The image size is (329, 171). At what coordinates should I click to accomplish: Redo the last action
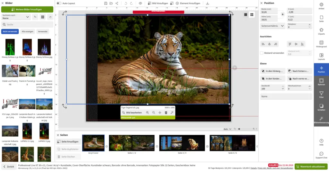pos(131,3)
